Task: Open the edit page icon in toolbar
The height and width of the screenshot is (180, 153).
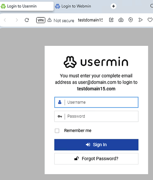Action: pyautogui.click(x=111, y=20)
